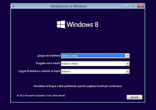Close the Installazione di Windows window
The image size is (156, 110).
[x=141, y=6]
